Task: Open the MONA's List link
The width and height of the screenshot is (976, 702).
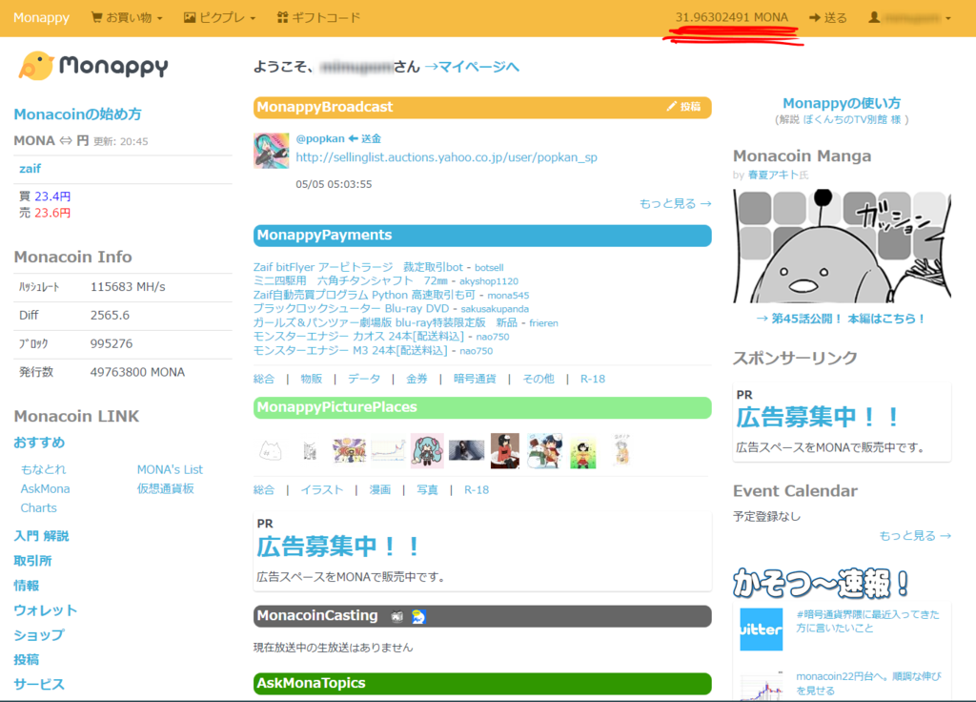Action: [170, 469]
